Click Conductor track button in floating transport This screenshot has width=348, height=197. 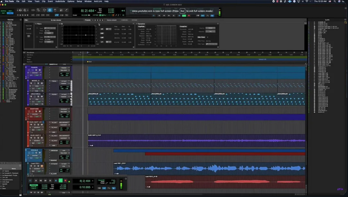point(114,188)
